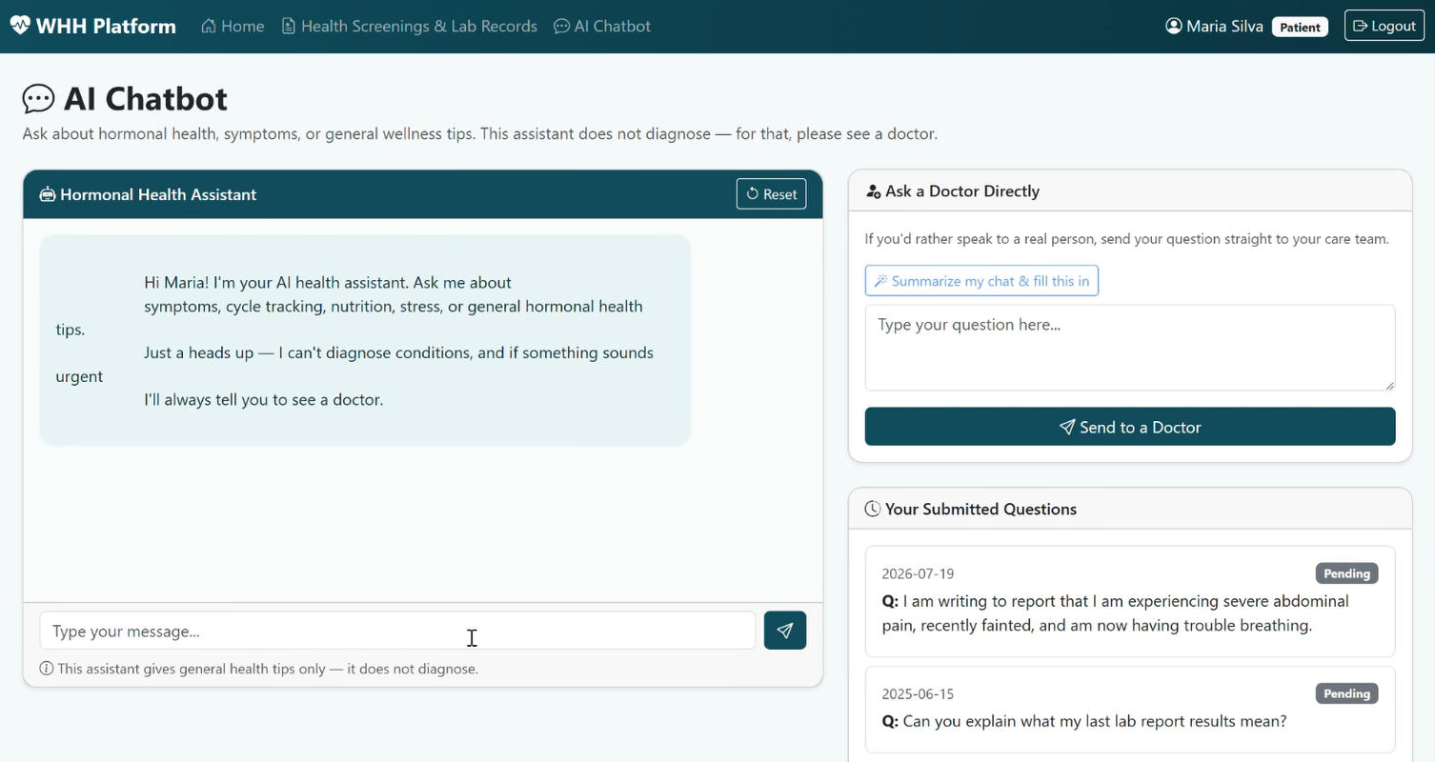Select the 2026-07-19 date text
The width and height of the screenshot is (1435, 762).
[918, 573]
